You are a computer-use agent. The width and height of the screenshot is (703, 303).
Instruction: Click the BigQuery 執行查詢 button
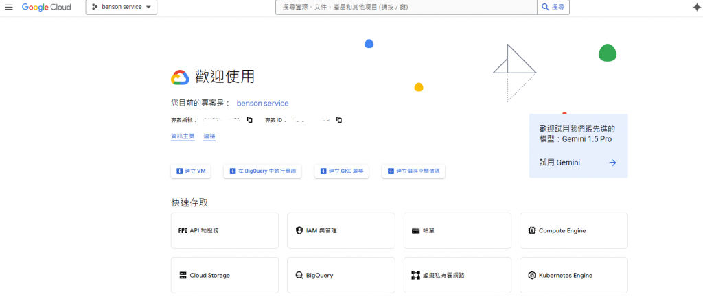(x=263, y=171)
